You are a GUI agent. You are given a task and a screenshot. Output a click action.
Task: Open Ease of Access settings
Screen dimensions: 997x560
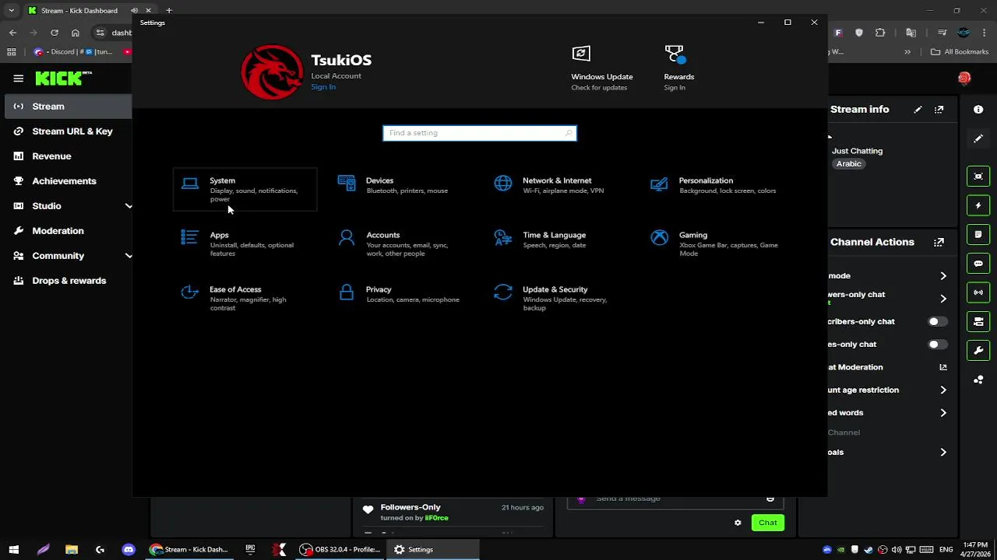pyautogui.click(x=245, y=298)
